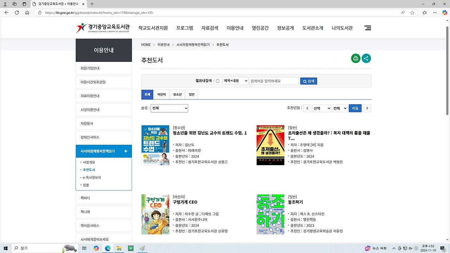Click the 구멍가게 CEO book cover thumbnail

point(155,214)
